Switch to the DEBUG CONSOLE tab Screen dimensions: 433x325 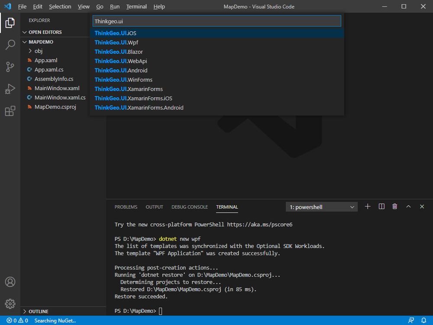click(189, 207)
